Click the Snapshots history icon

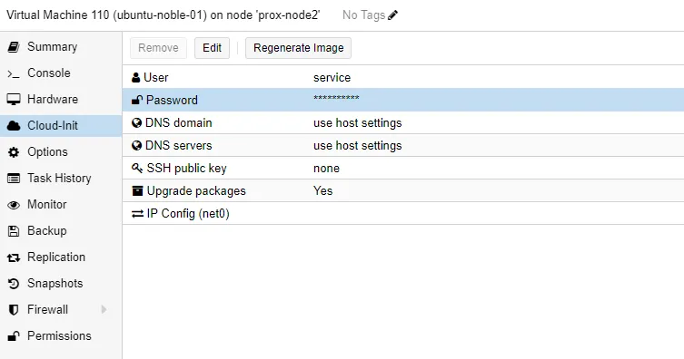click(14, 284)
